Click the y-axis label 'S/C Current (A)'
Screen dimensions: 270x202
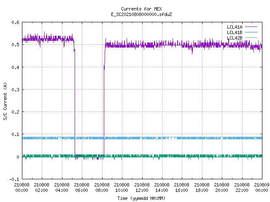5,101
